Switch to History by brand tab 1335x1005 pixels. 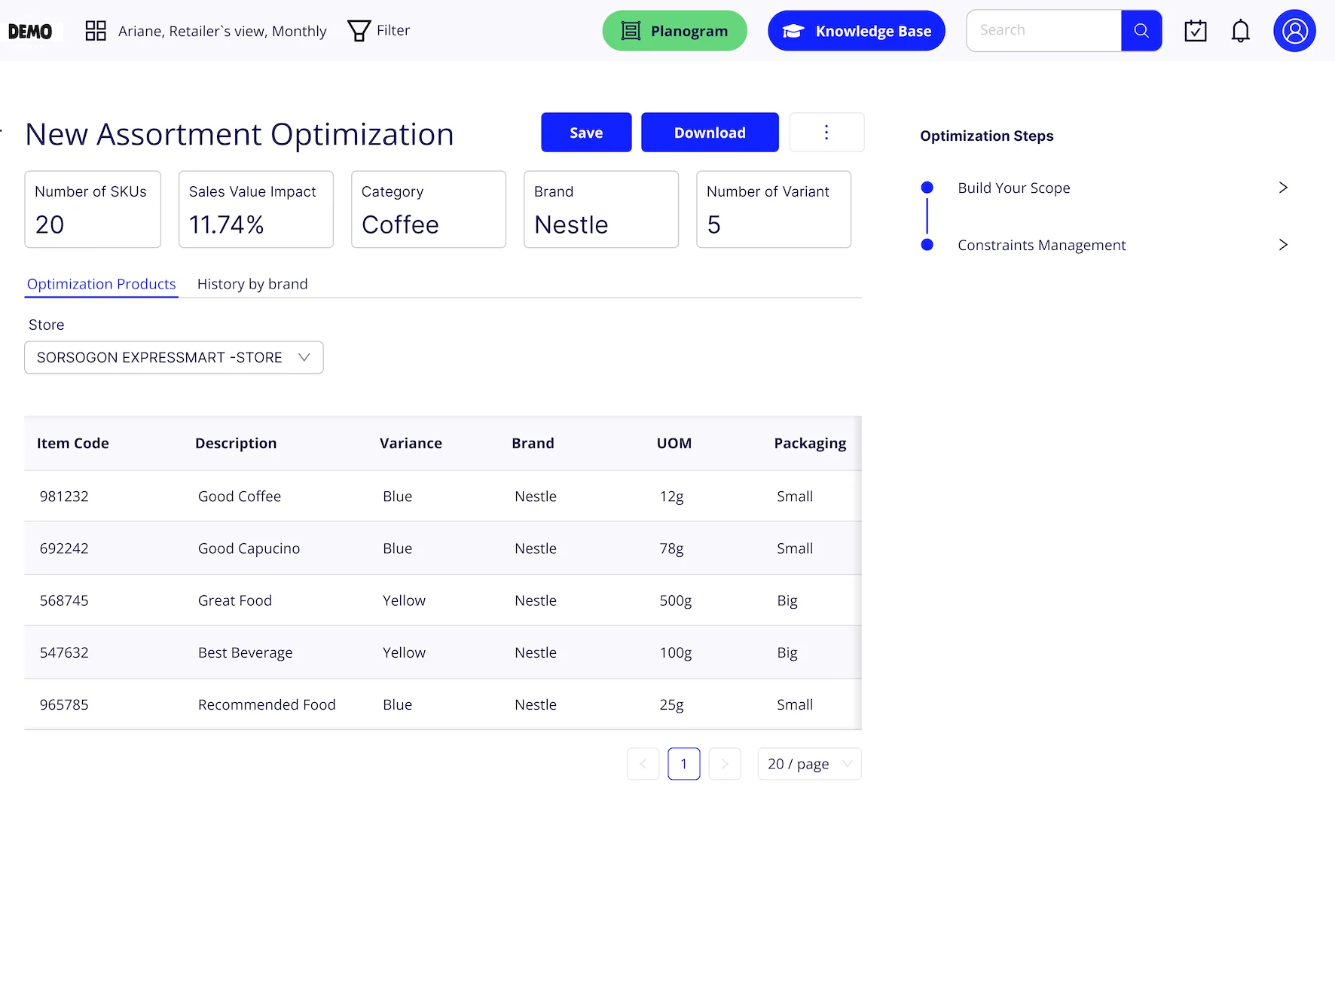point(252,284)
